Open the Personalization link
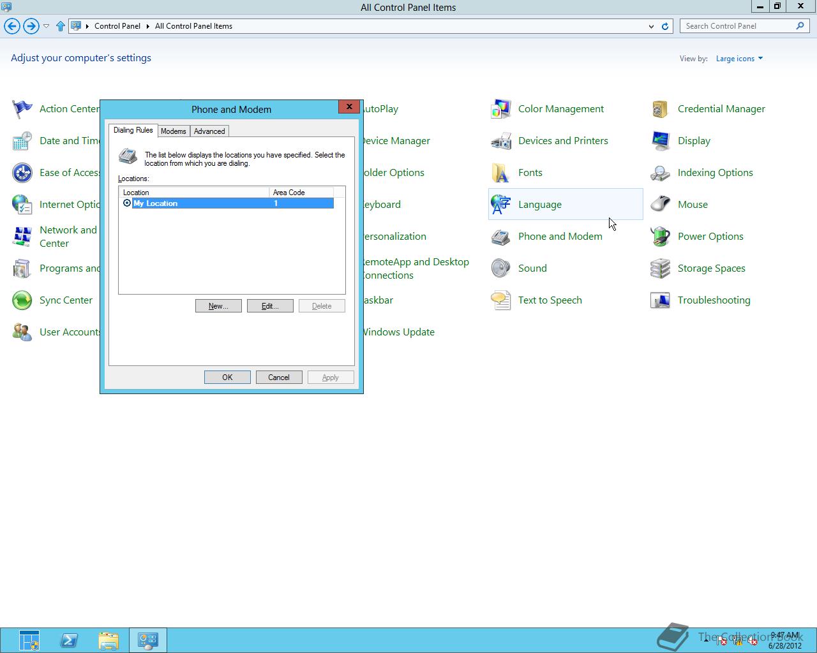Screen dimensions: 817x653 [394, 237]
